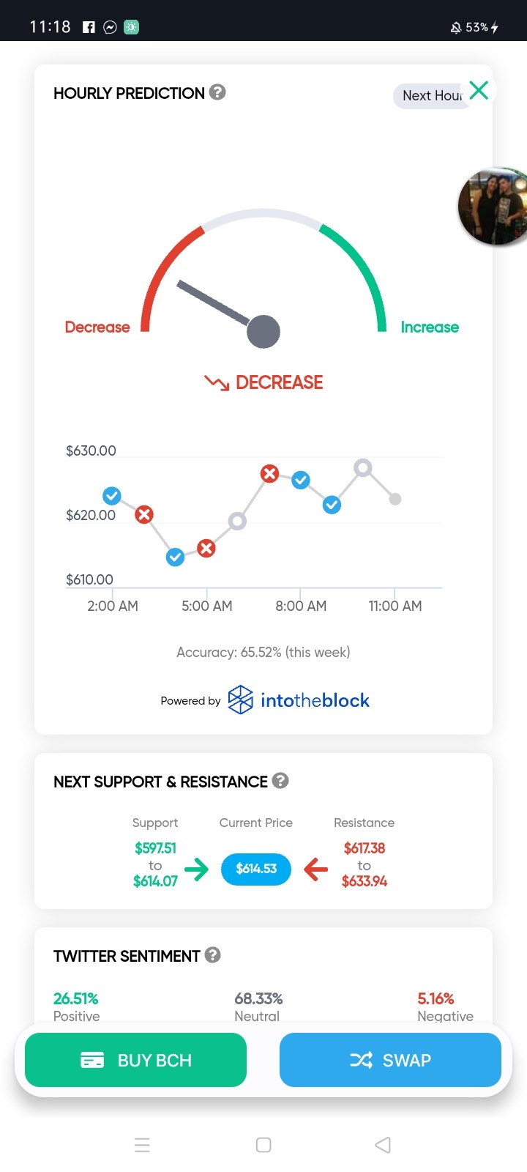Select red X marker at 8:00 AM peak
Screen dimensions: 527x1172
(270, 474)
